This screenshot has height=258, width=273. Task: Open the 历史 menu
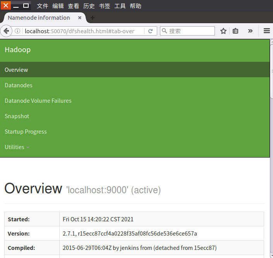pyautogui.click(x=89, y=6)
